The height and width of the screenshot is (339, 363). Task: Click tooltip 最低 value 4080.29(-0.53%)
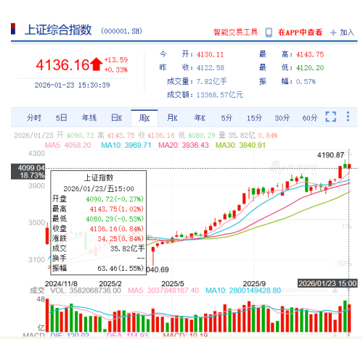point(115,219)
